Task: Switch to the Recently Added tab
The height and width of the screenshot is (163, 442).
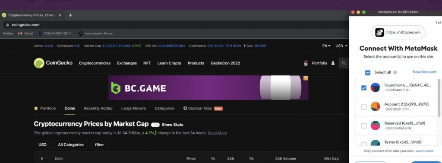Action: click(x=98, y=108)
